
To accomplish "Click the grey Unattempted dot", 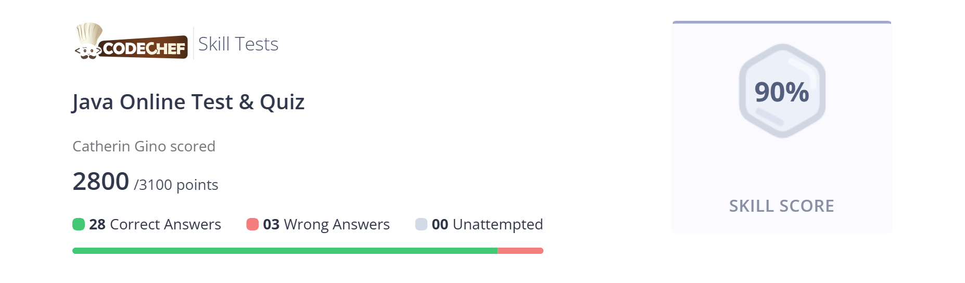I will pos(421,224).
